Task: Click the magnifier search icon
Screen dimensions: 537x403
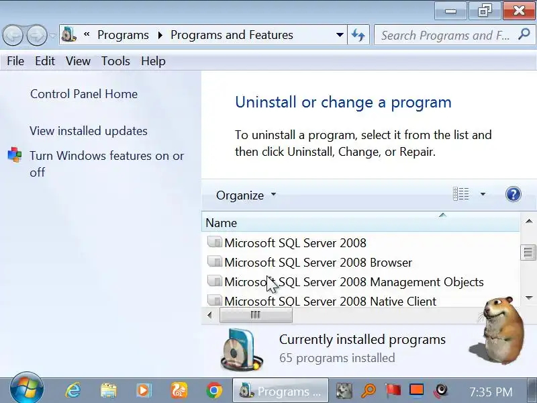Action: pyautogui.click(x=524, y=34)
